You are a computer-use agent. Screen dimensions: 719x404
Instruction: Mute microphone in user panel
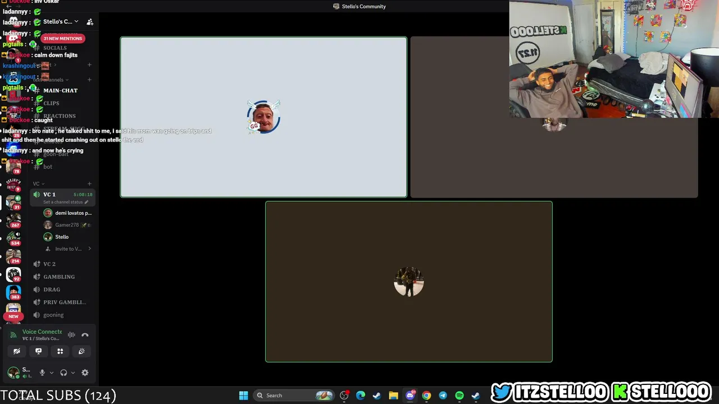[x=42, y=373]
